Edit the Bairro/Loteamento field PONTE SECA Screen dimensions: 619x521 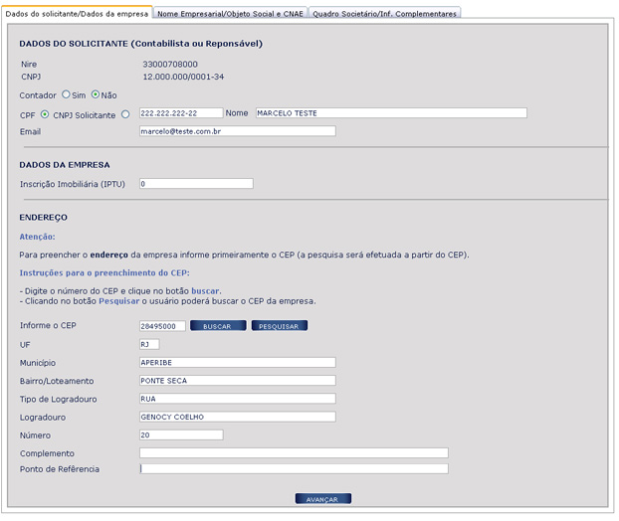point(238,381)
